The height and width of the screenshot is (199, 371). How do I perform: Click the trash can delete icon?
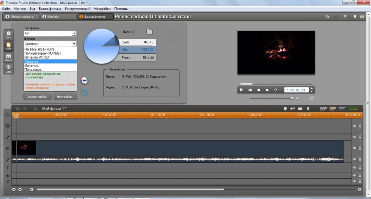pos(308,109)
